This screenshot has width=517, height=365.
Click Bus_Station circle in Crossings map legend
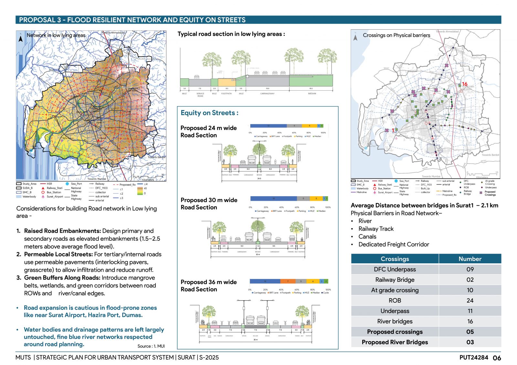click(x=375, y=188)
